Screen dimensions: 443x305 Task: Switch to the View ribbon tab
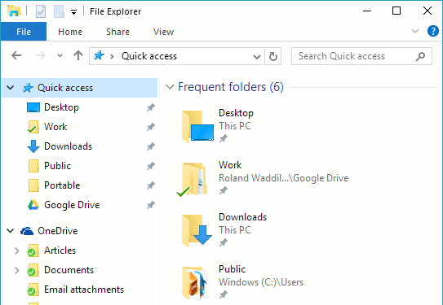pos(163,32)
